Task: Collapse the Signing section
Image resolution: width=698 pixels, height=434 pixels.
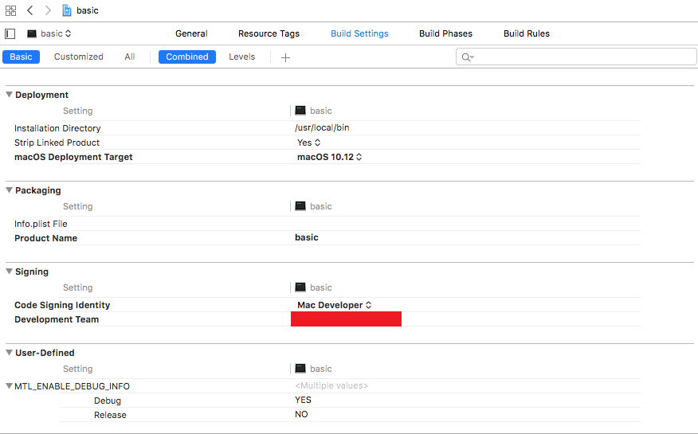Action: [x=10, y=272]
